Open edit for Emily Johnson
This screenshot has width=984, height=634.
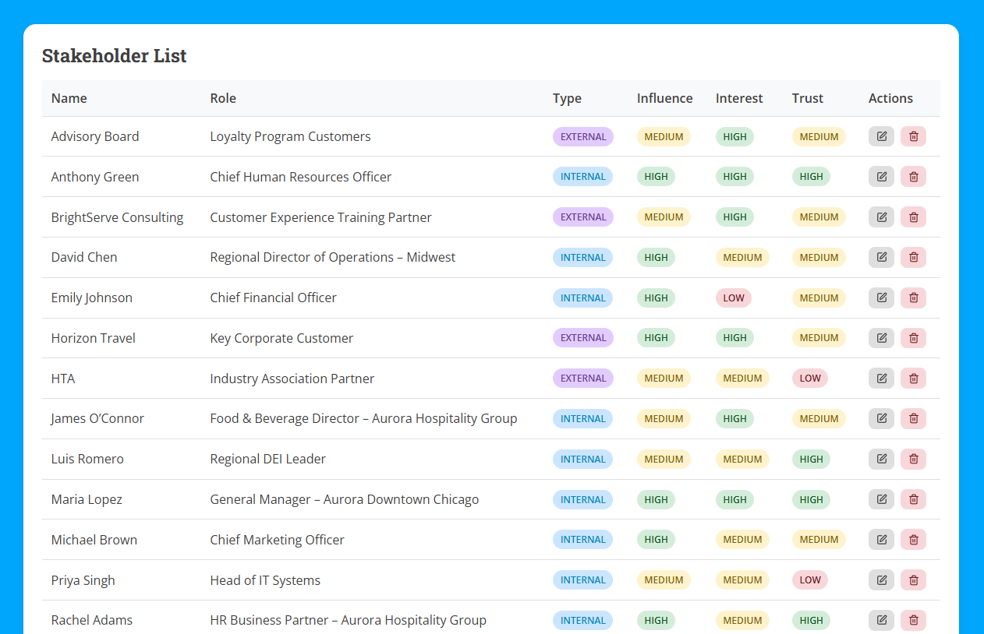[x=881, y=298]
